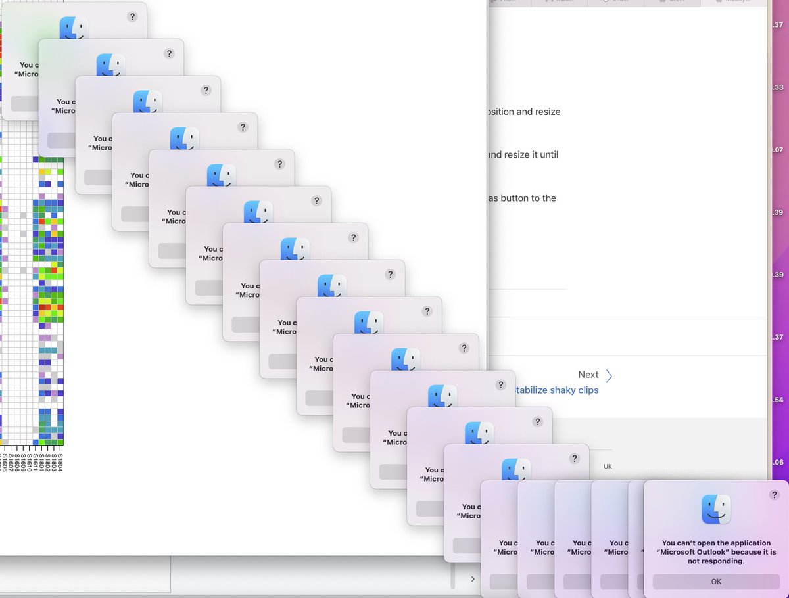Click the "and resize it until" text line
Image resolution: width=789 pixels, height=598 pixels.
[x=523, y=155]
